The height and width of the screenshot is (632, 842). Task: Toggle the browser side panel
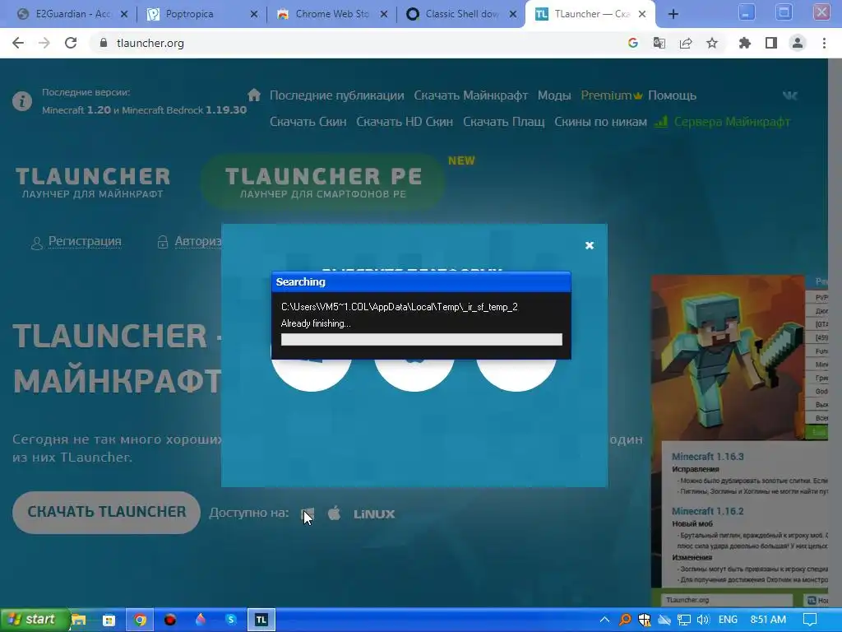coord(771,43)
